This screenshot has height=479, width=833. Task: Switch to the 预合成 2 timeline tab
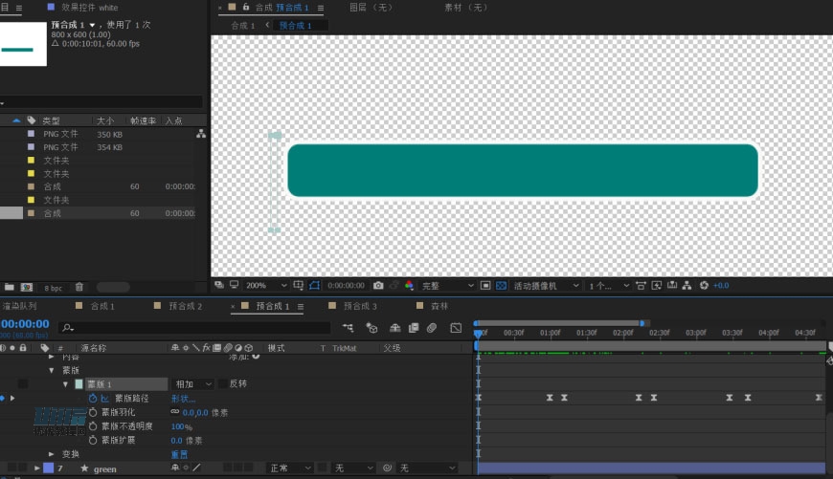tap(185, 306)
